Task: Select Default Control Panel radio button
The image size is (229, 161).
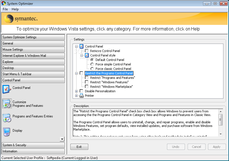Action: (x=92, y=60)
